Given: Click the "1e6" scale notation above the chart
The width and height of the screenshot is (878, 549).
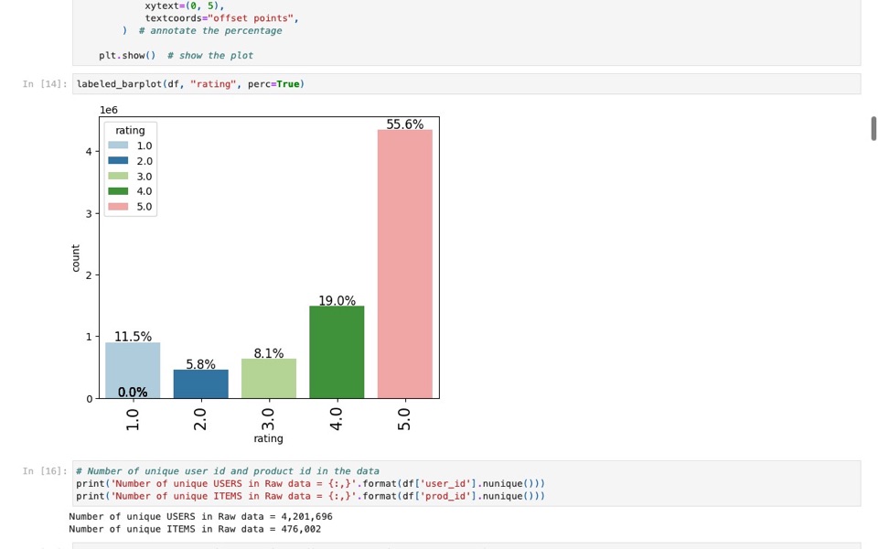Looking at the screenshot, I should pos(109,110).
